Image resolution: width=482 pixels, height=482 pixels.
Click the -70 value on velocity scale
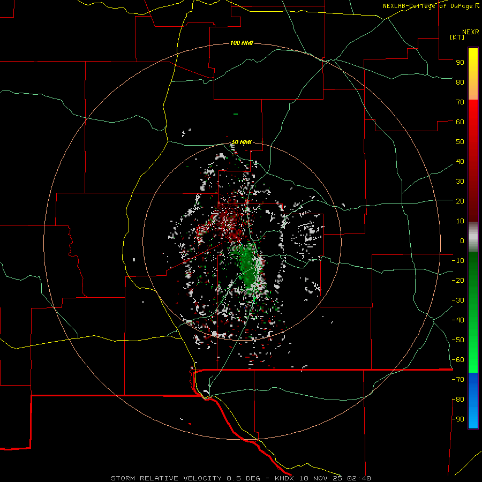coord(458,380)
